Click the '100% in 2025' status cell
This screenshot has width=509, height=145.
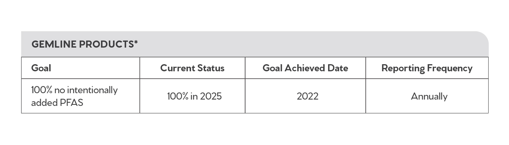click(194, 96)
